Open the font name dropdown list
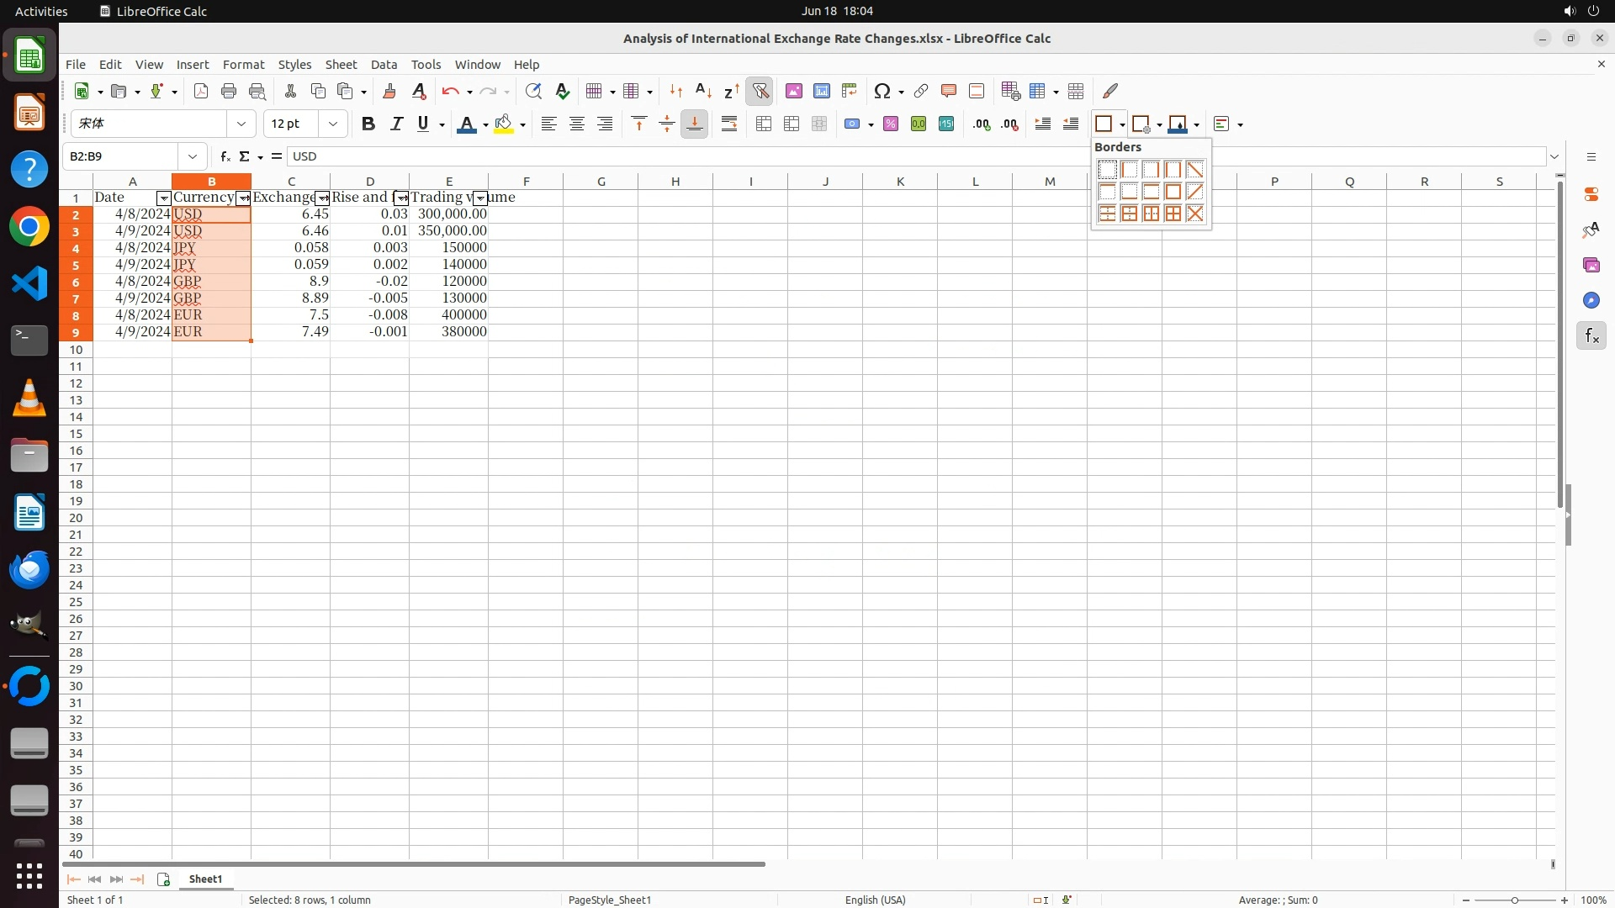The image size is (1615, 908). click(x=241, y=124)
